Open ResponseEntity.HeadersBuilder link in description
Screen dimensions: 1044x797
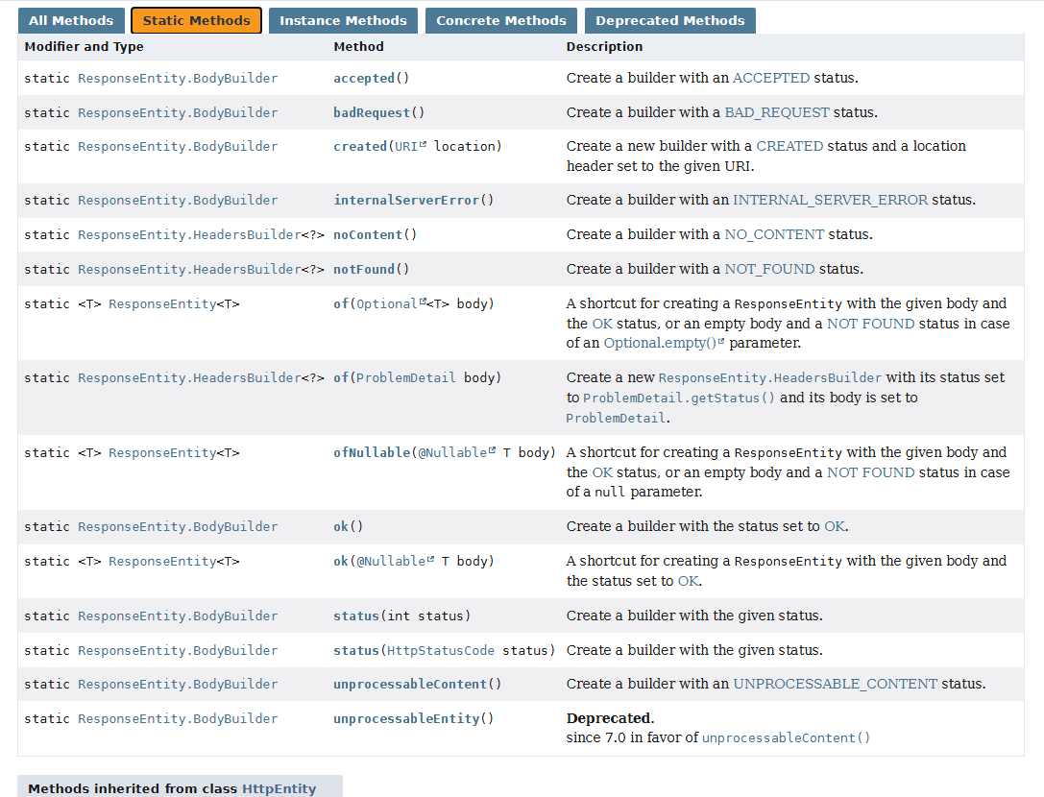[769, 378]
